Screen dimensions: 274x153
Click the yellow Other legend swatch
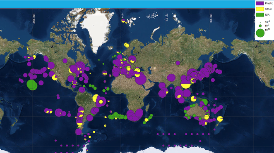point(260,9)
